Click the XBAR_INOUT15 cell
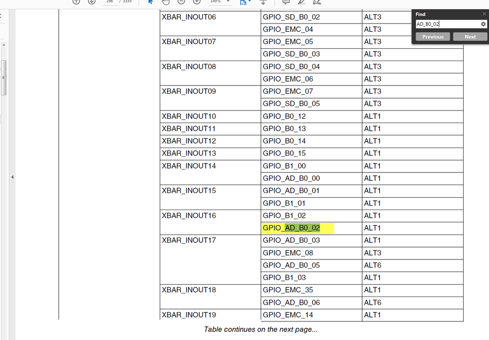This screenshot has height=340, width=489. 210,197
